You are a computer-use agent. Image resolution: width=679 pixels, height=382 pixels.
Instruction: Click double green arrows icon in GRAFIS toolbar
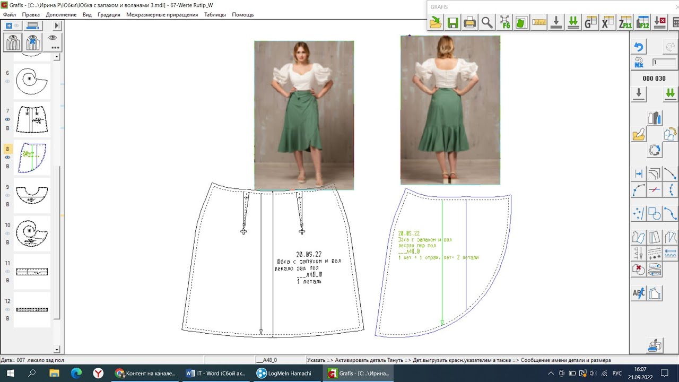click(x=573, y=22)
